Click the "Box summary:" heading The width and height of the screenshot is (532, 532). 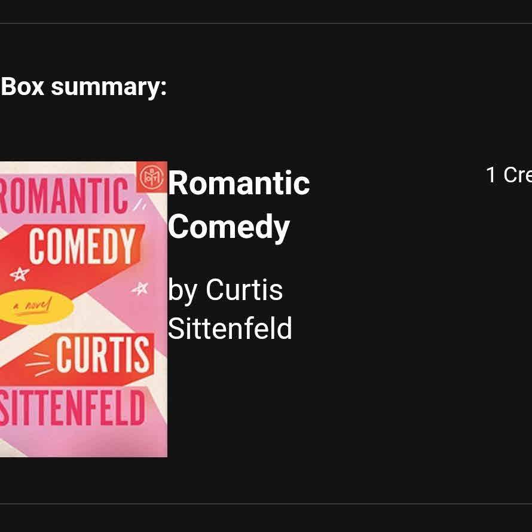coord(84,87)
